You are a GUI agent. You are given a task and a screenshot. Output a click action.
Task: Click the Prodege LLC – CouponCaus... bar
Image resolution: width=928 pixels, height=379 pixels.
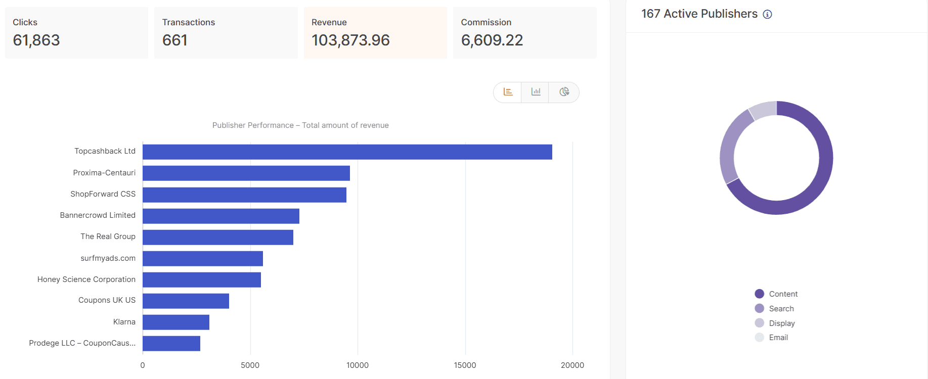(171, 344)
